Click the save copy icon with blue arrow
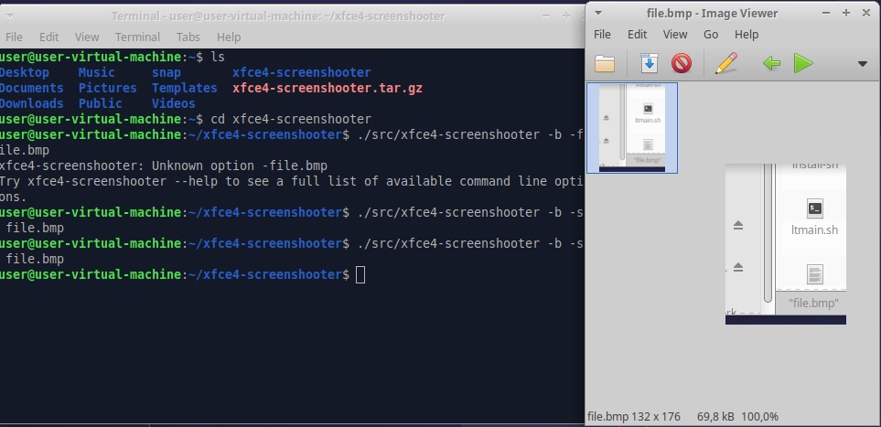This screenshot has width=881, height=427. (649, 63)
